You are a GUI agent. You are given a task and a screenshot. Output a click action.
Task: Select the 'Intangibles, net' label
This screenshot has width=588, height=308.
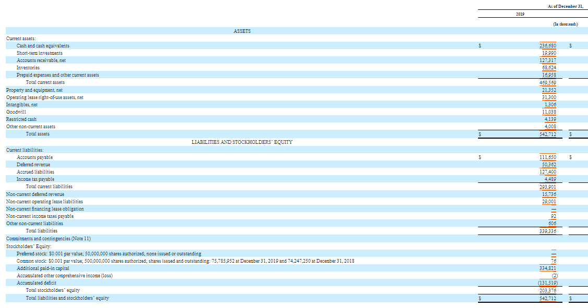click(x=22, y=105)
